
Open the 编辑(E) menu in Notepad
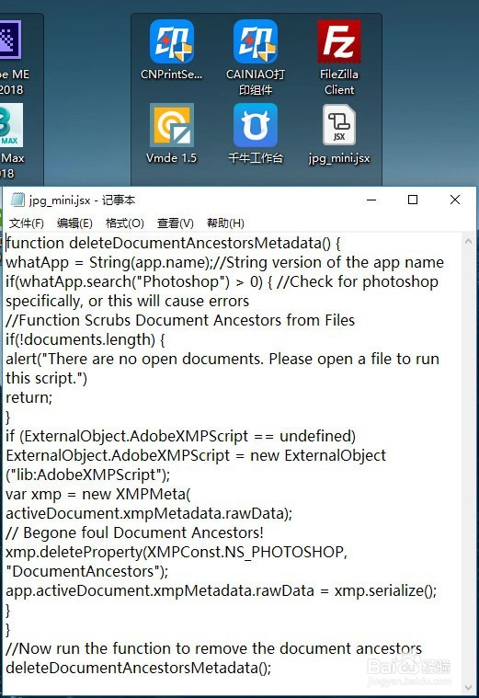[x=74, y=223]
